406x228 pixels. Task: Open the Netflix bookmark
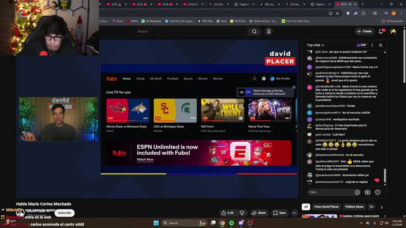tap(132, 21)
